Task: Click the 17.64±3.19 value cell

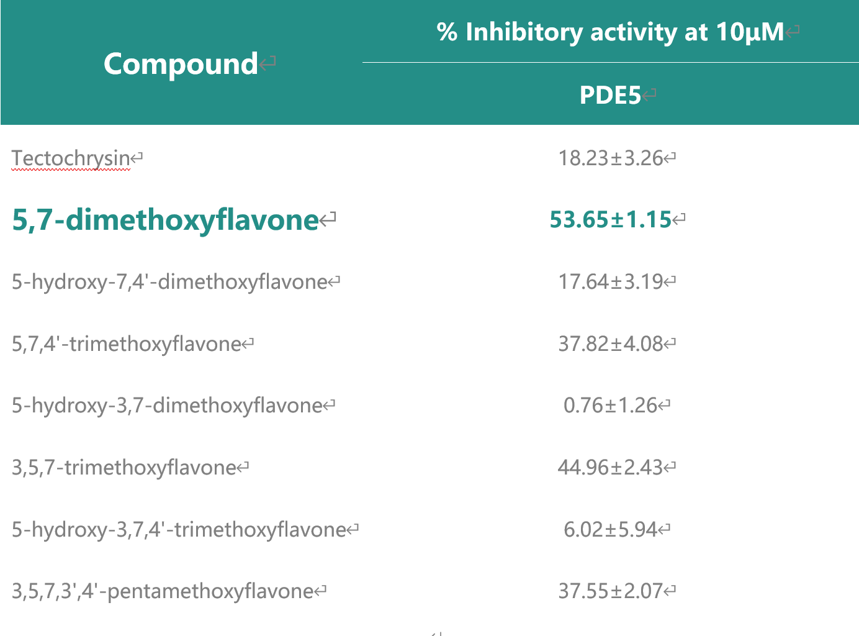Action: (611, 281)
